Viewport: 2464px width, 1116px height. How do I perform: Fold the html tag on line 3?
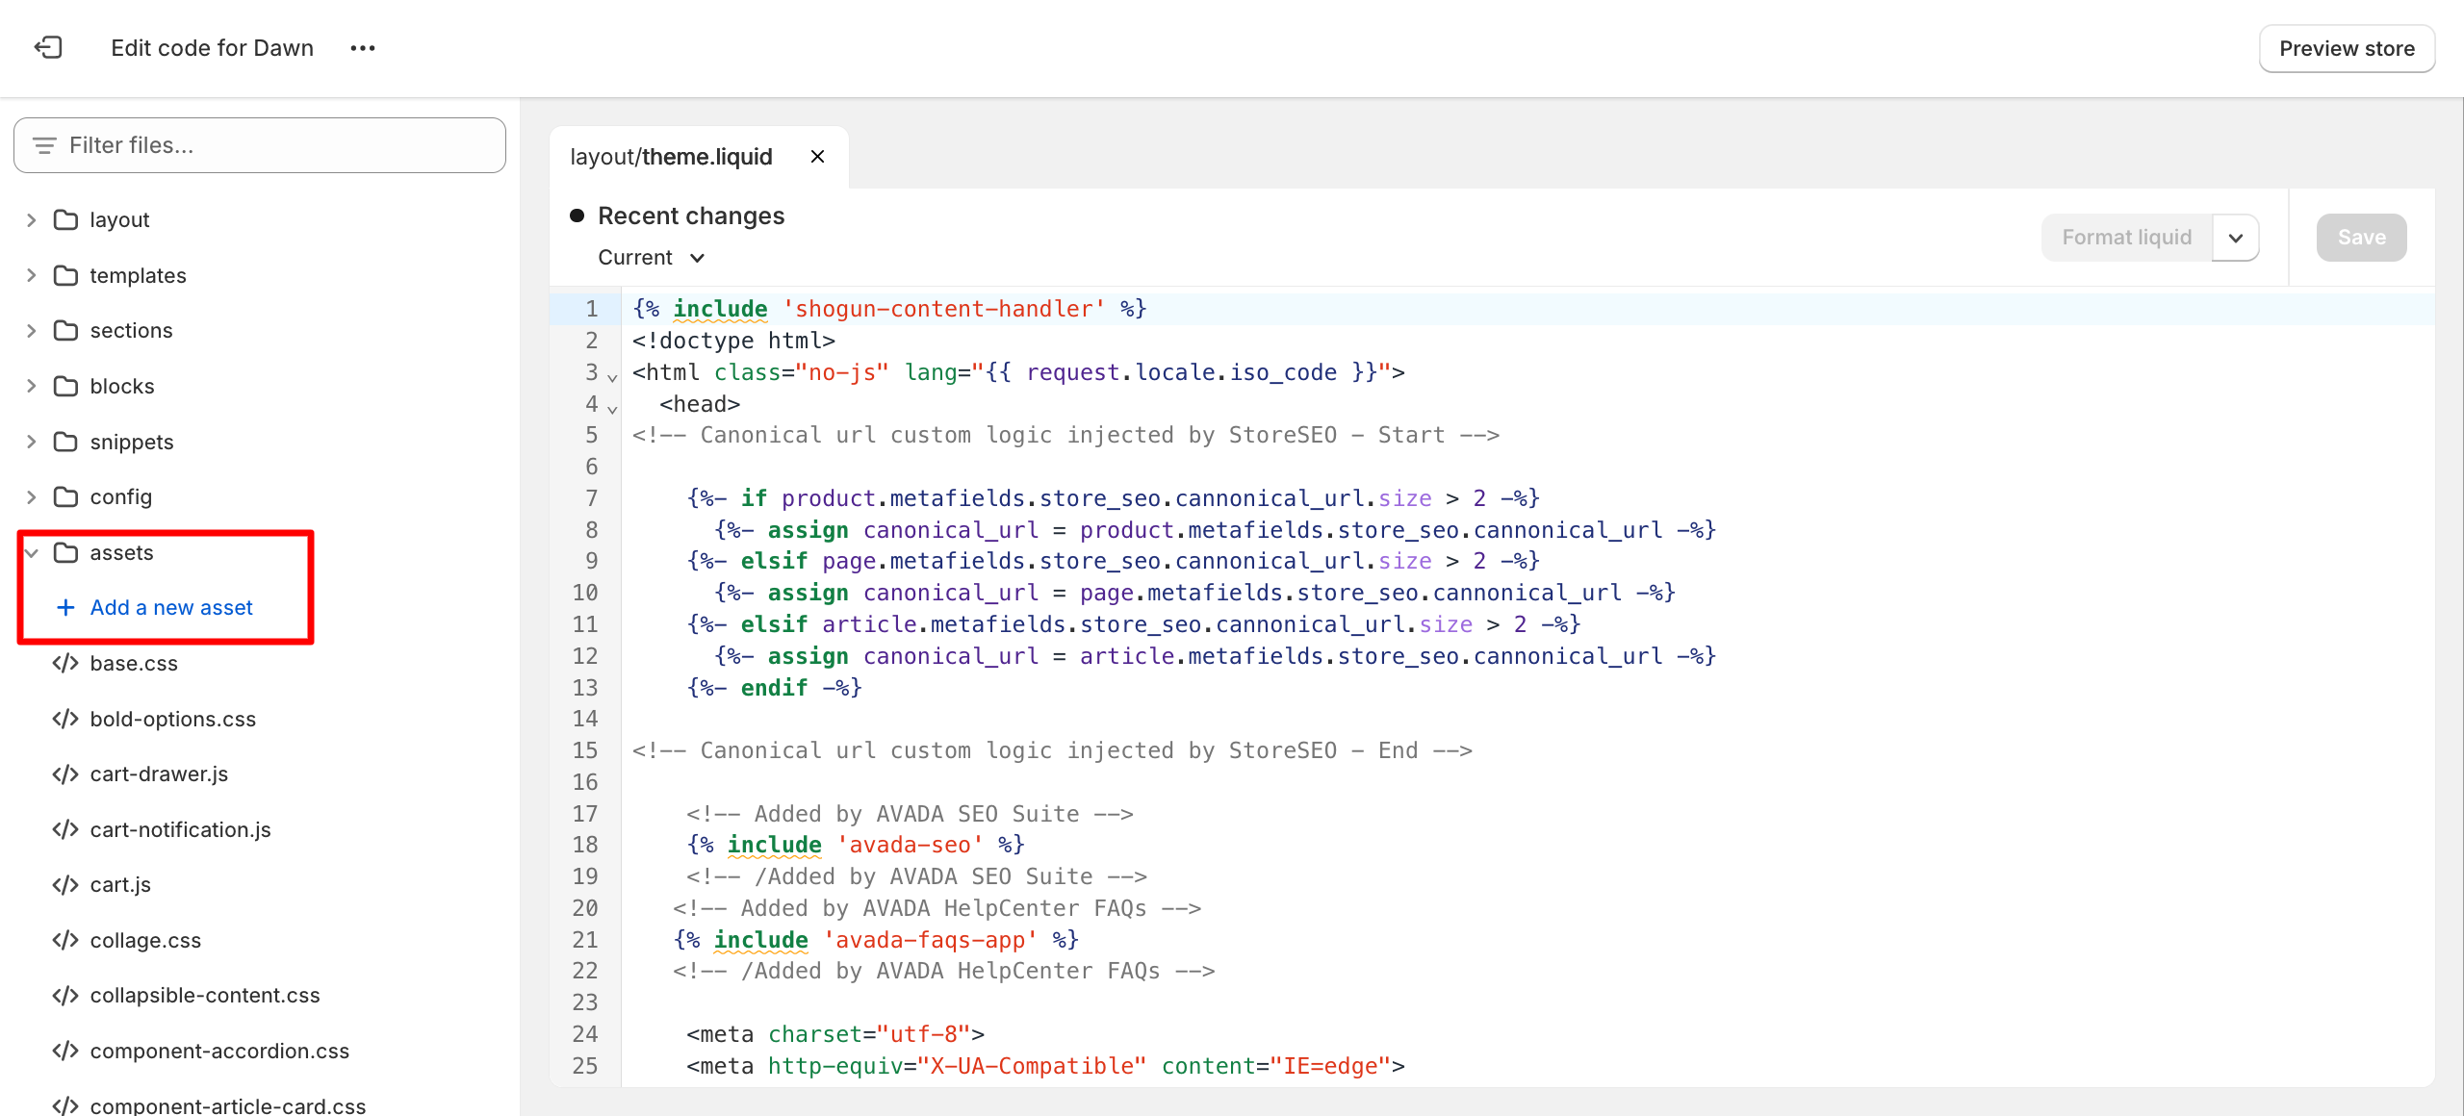(612, 377)
